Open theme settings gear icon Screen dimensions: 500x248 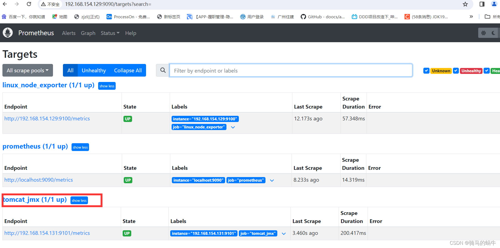(x=484, y=33)
